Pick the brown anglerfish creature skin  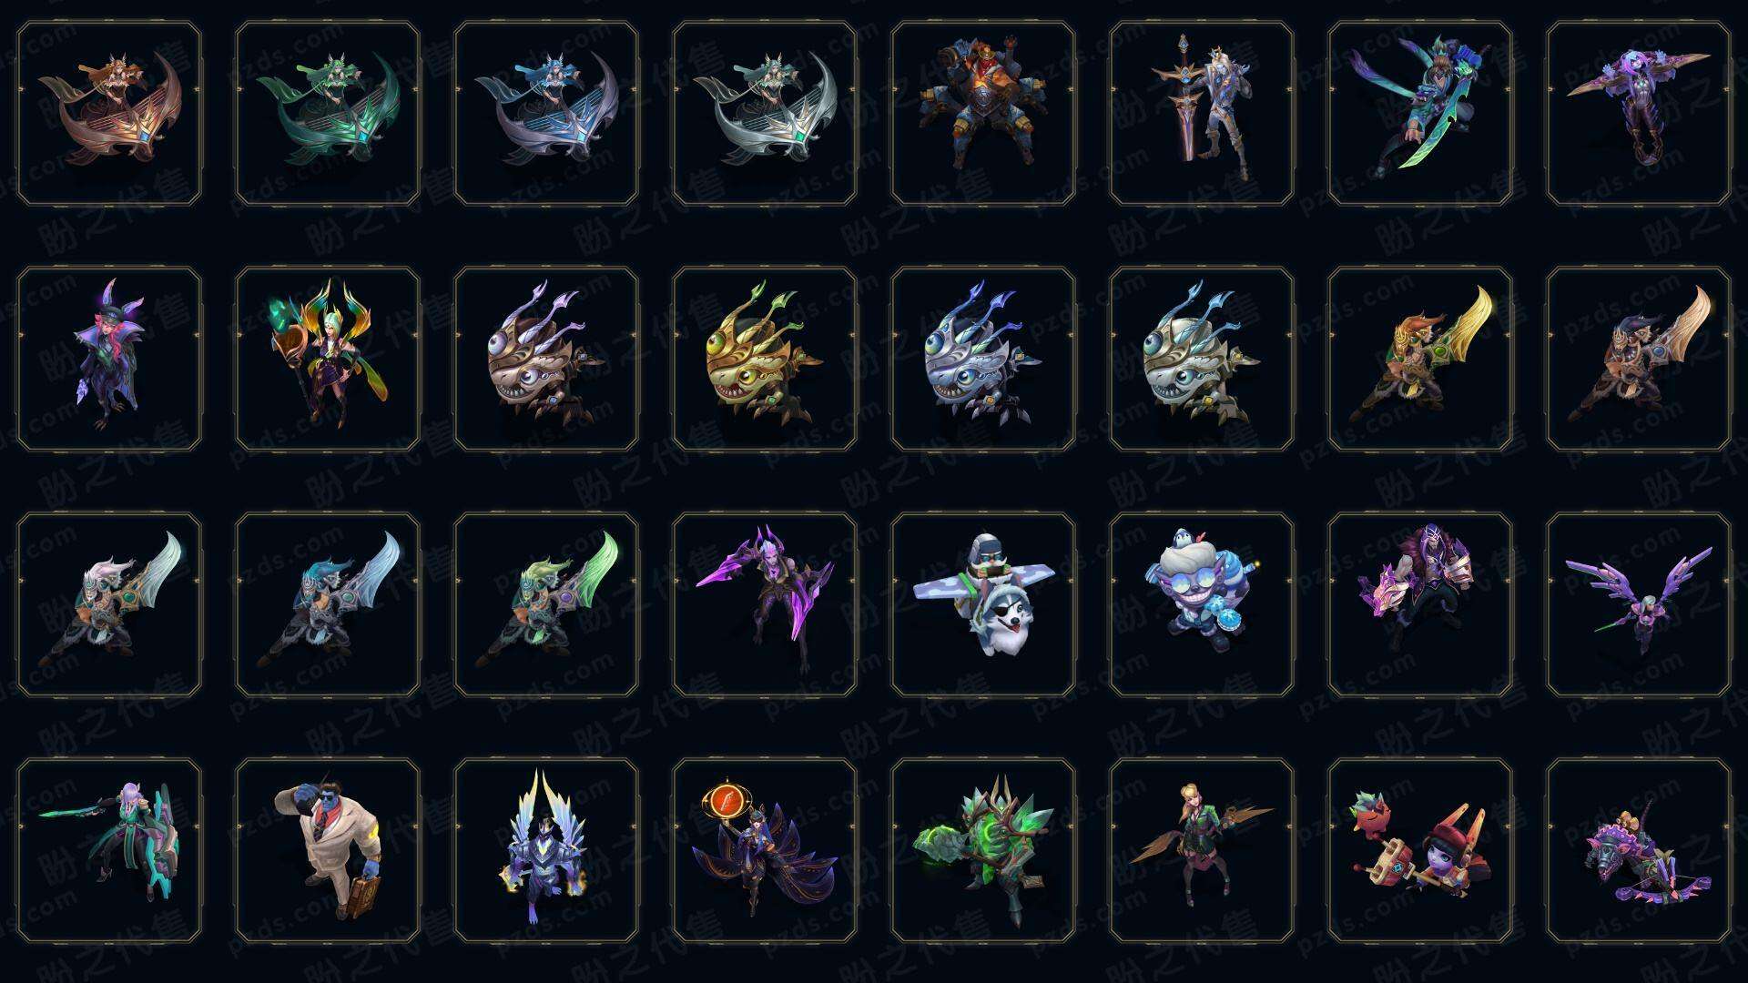pos(546,359)
